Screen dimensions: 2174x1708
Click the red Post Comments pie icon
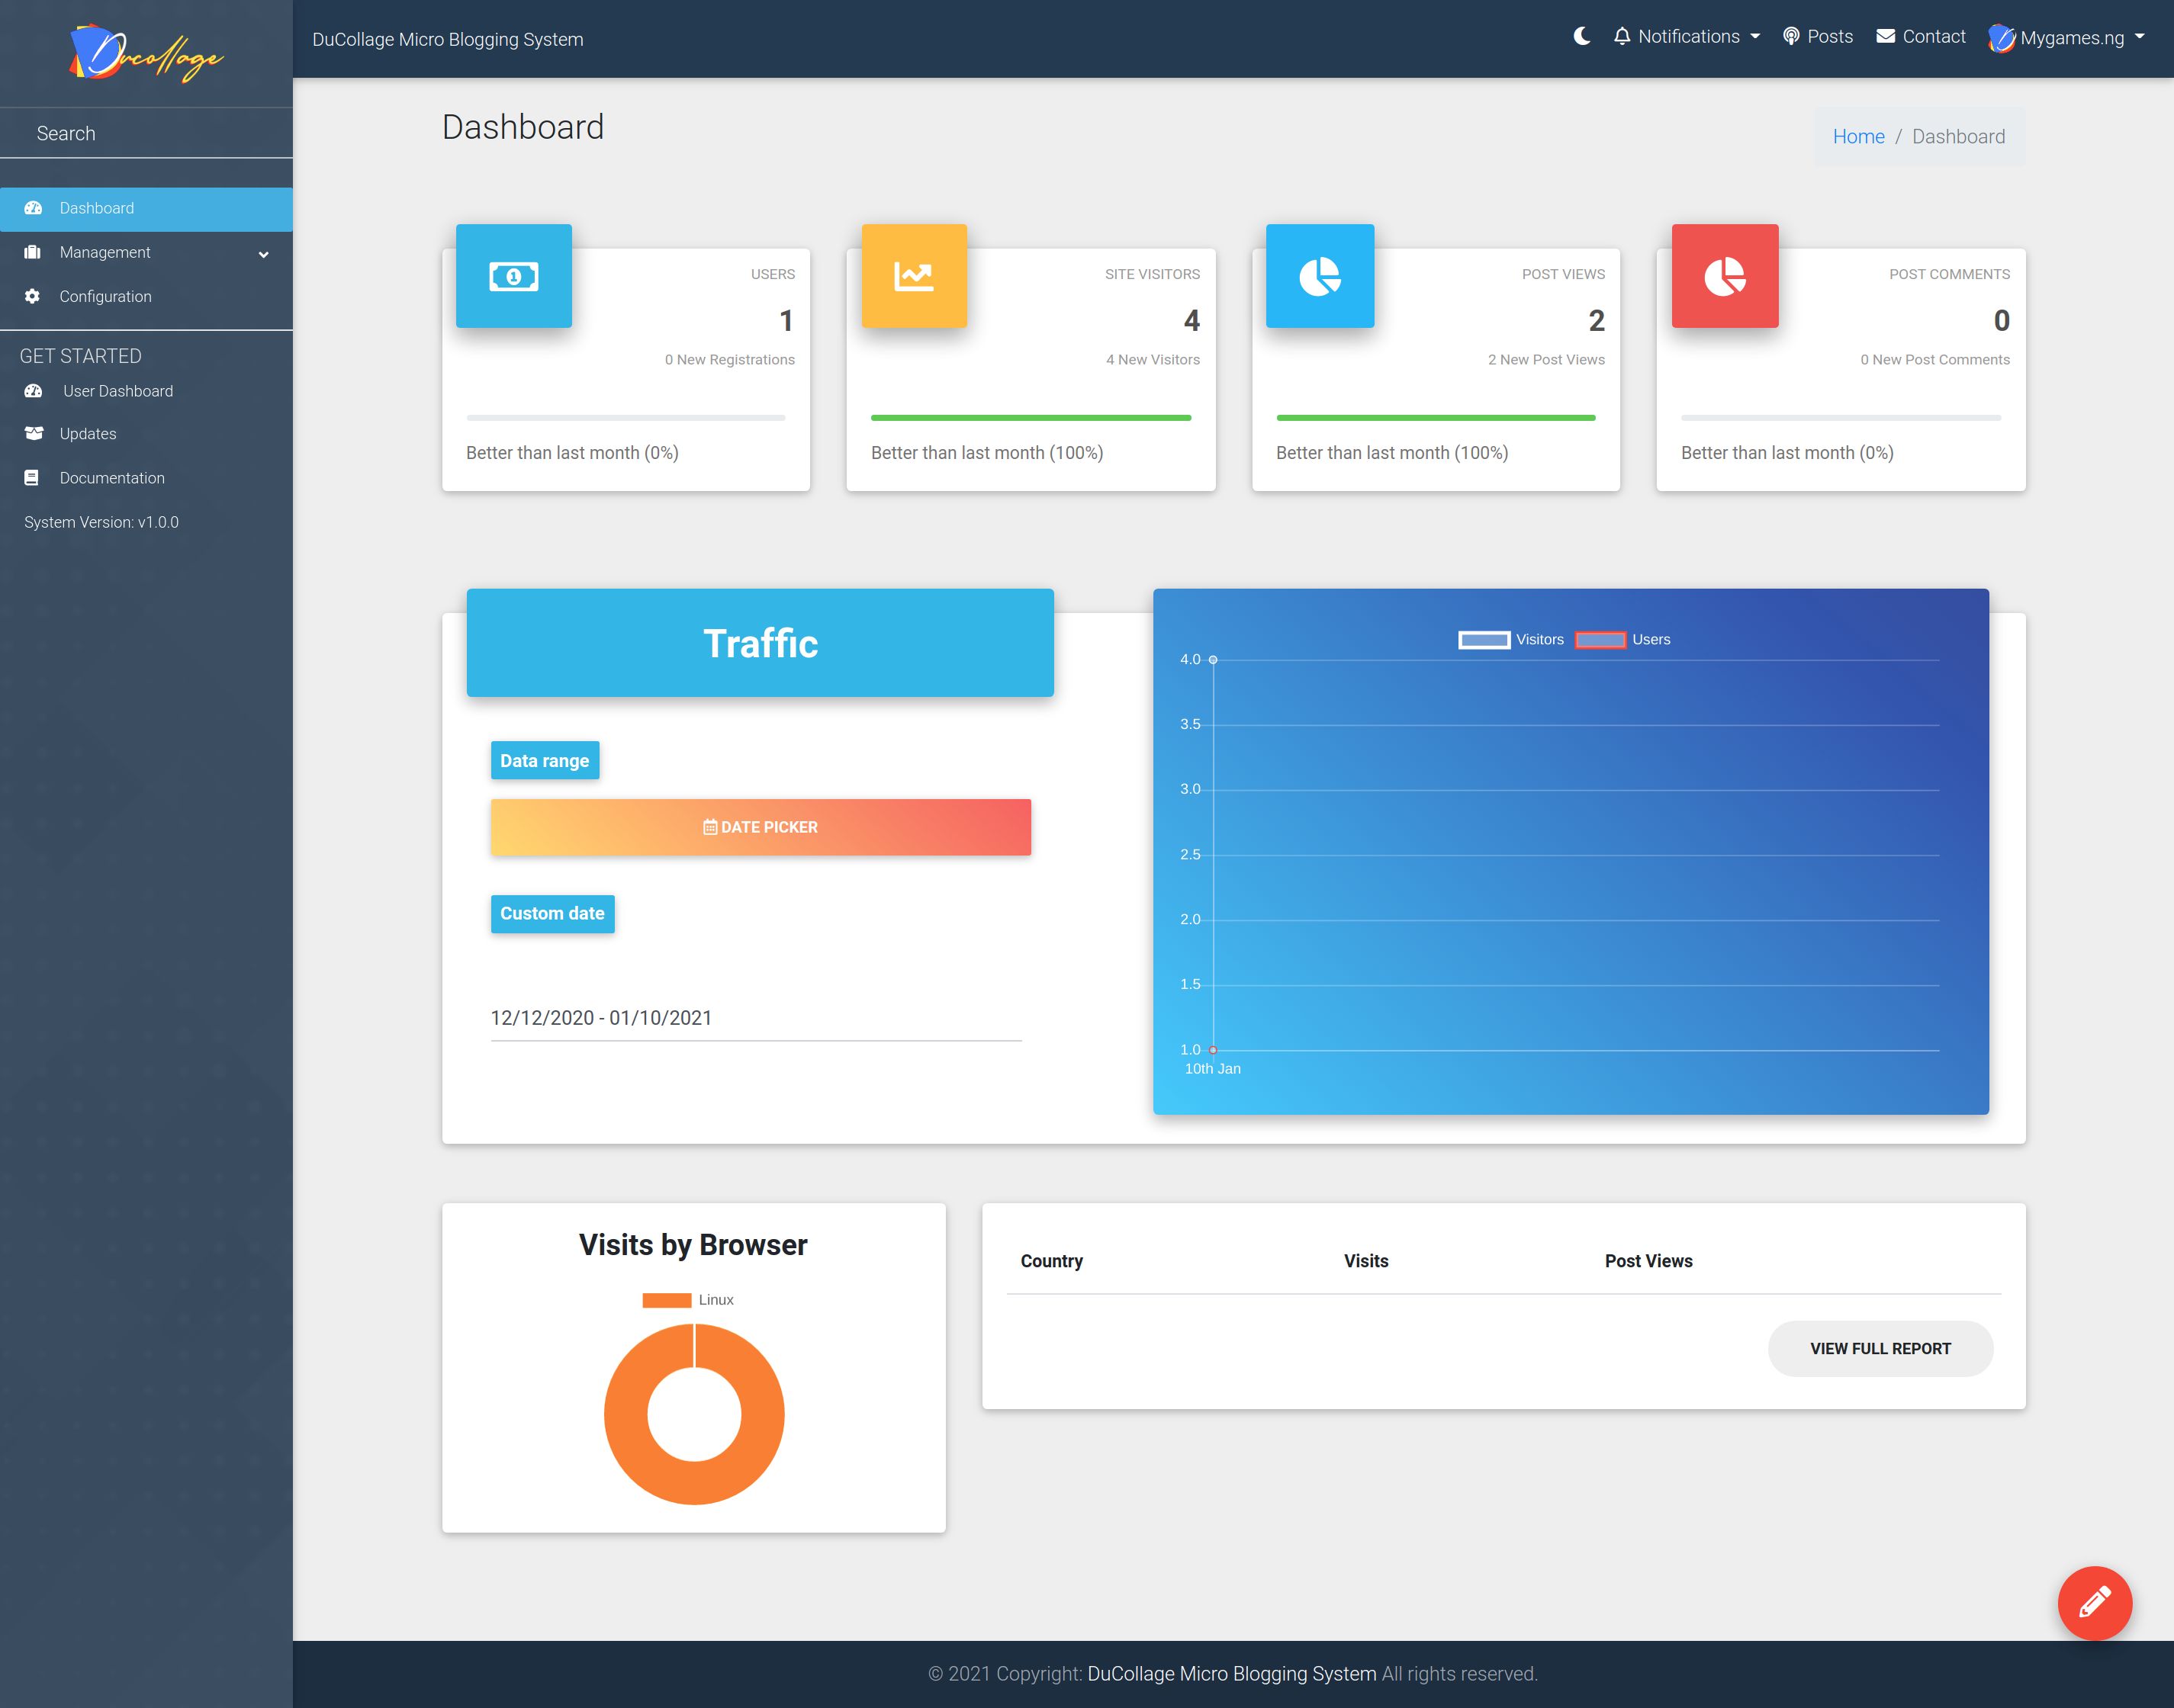click(1725, 276)
